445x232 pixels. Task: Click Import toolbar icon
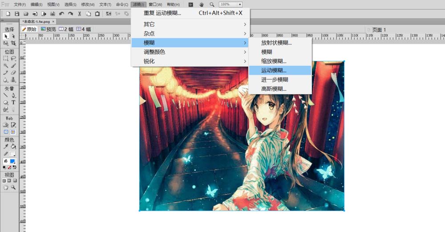pyautogui.click(x=35, y=14)
